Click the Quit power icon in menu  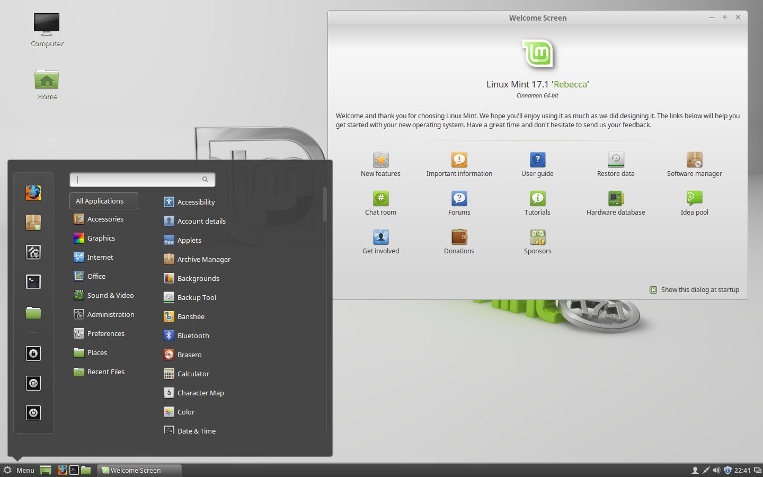33,413
